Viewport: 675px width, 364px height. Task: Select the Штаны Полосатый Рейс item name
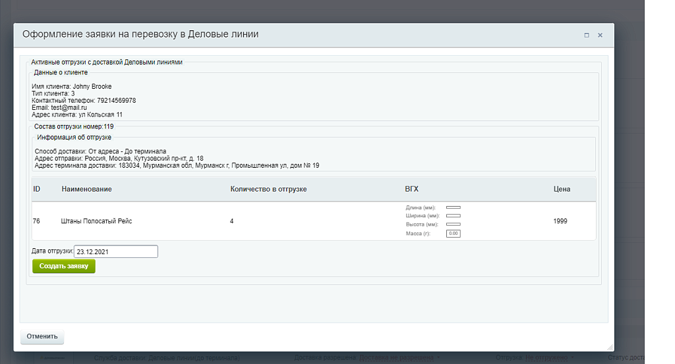96,221
